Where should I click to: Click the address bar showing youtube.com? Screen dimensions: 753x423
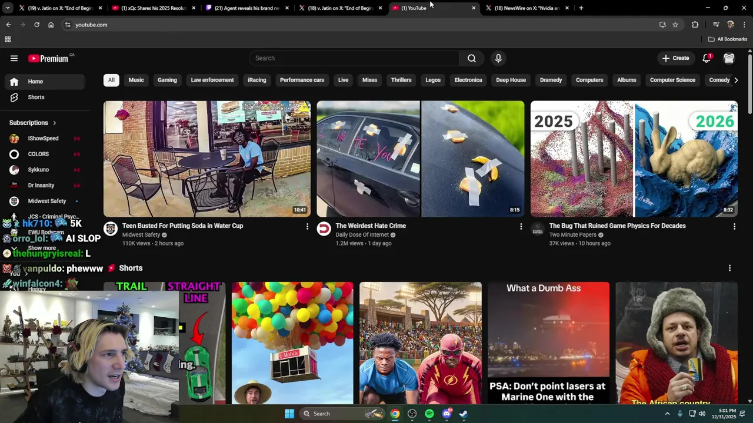[x=359, y=25]
